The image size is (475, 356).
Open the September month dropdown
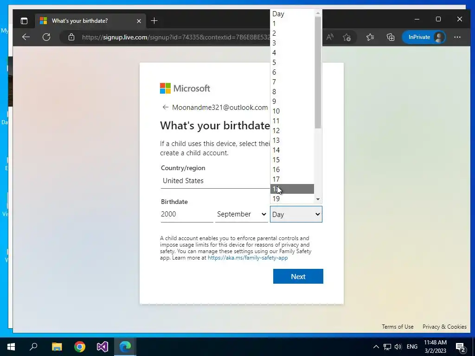pos(241,214)
